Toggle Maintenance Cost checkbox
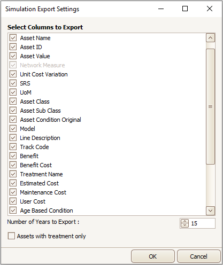This screenshot has height=265, width=223. pyautogui.click(x=13, y=192)
